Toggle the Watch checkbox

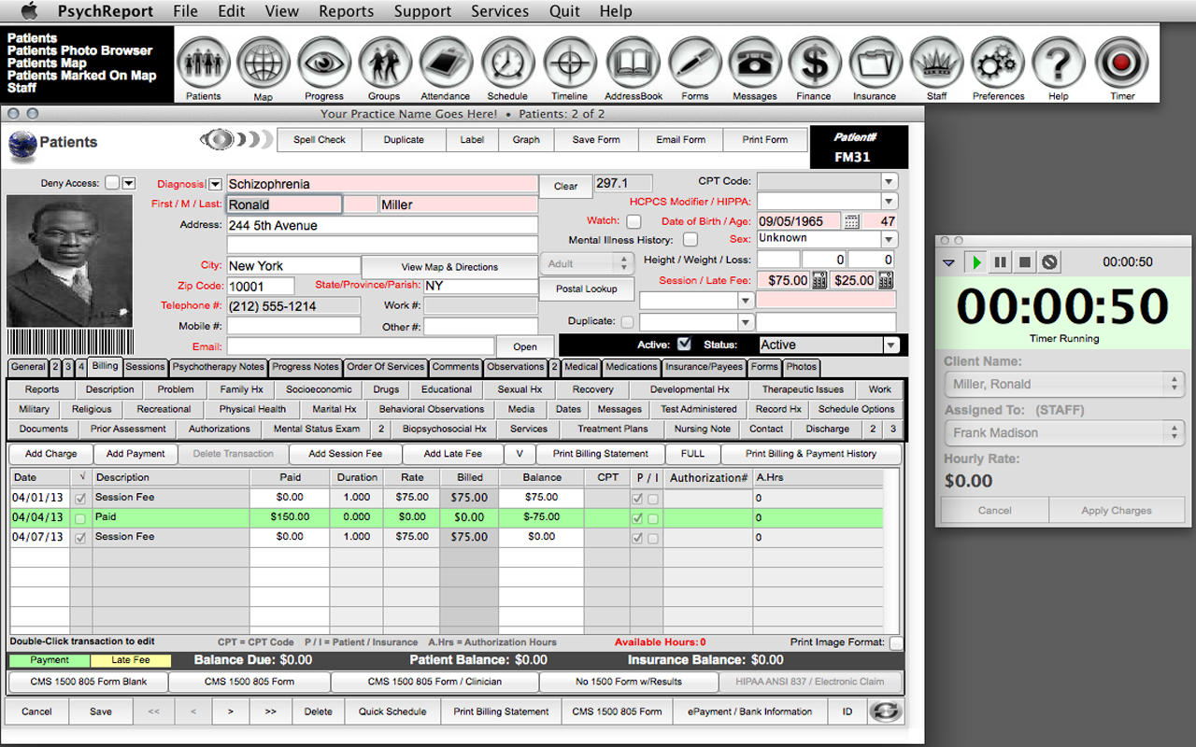[634, 221]
